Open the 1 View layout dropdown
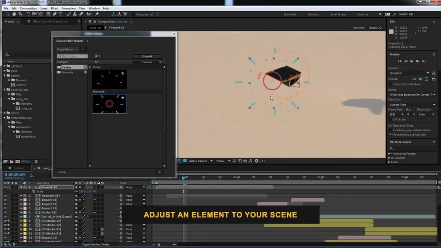This screenshot has height=248, width=441. pos(223,161)
